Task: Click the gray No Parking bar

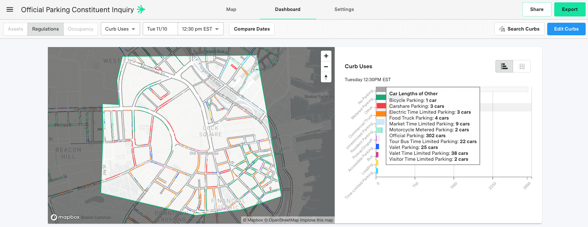Action: coord(381,89)
